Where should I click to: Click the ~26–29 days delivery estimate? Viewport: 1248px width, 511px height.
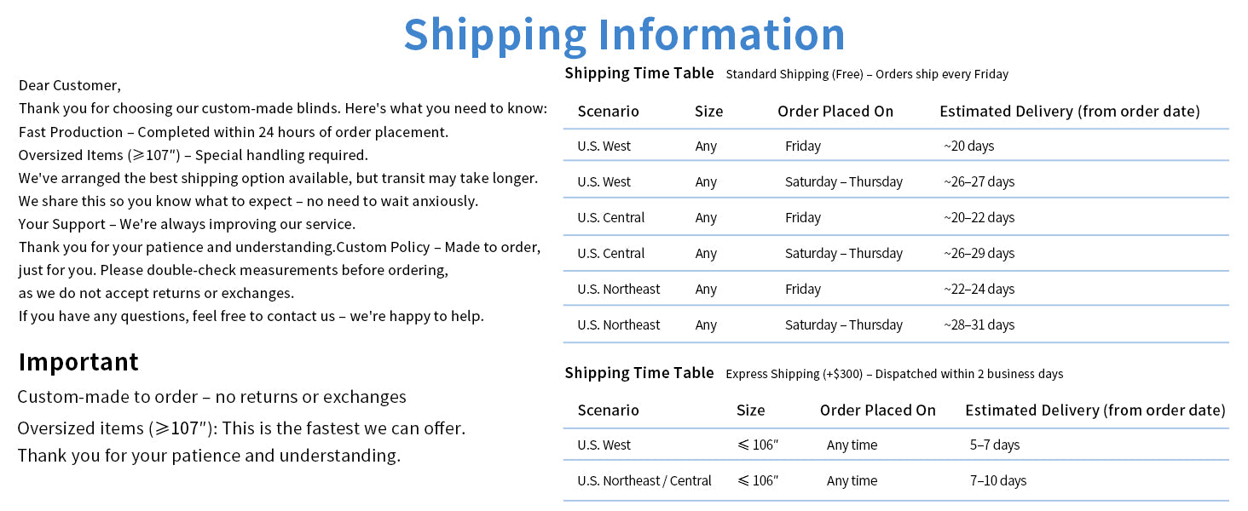click(x=979, y=253)
